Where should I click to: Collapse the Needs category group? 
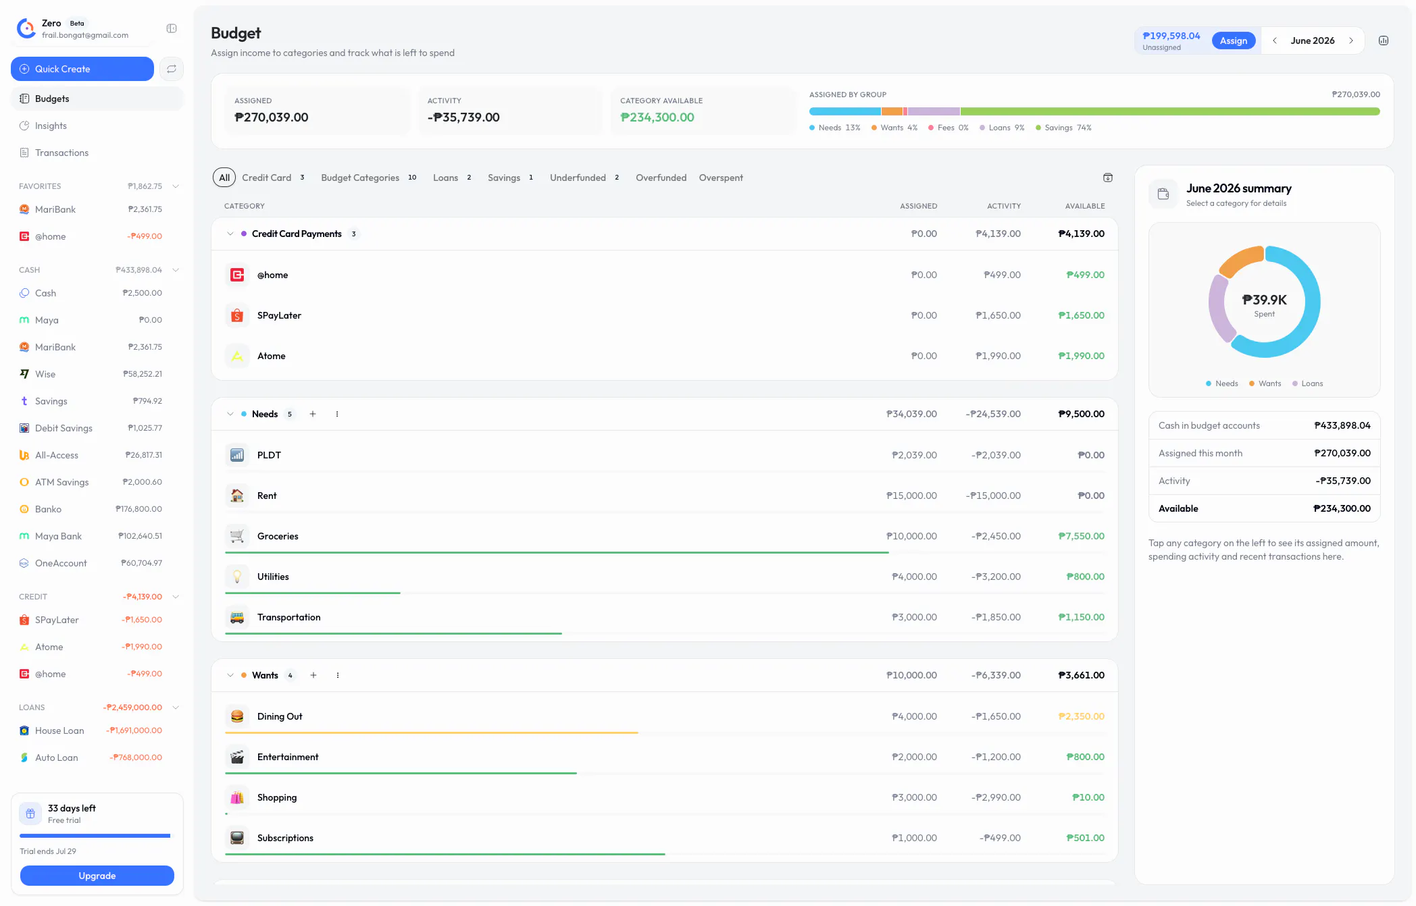(230, 414)
